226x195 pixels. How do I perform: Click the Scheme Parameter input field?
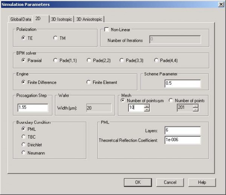tap(183, 84)
